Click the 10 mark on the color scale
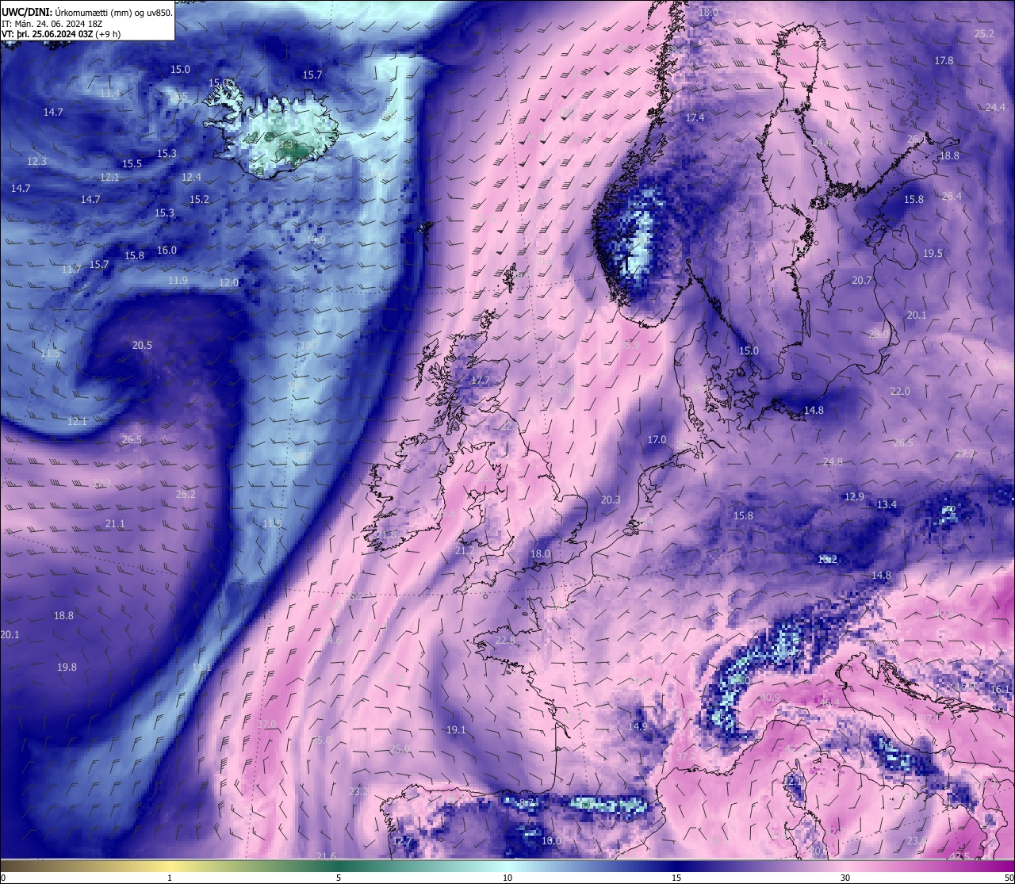Screen dimensions: 1015x884 click(x=507, y=878)
